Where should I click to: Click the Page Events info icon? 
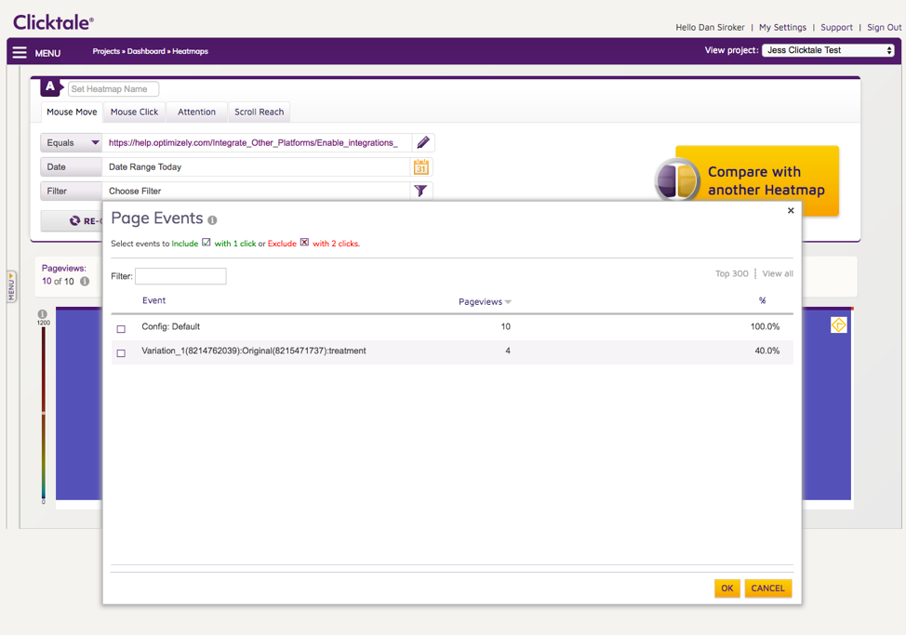pos(212,220)
